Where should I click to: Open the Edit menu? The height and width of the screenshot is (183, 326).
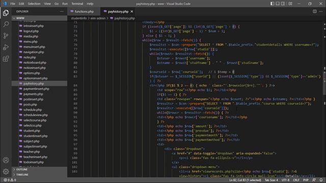coord(21,4)
